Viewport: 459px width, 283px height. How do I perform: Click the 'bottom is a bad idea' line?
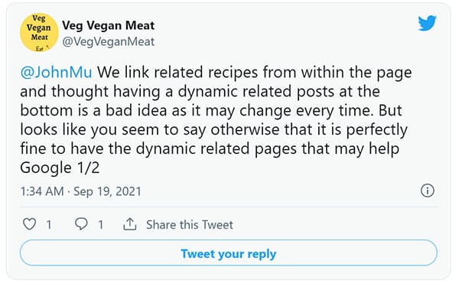pyautogui.click(x=211, y=111)
